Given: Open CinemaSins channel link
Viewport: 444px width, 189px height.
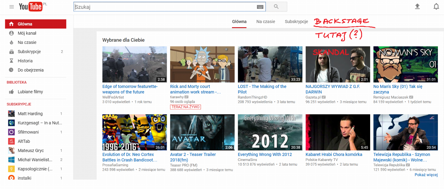Looking at the screenshot, I should tap(247, 160).
